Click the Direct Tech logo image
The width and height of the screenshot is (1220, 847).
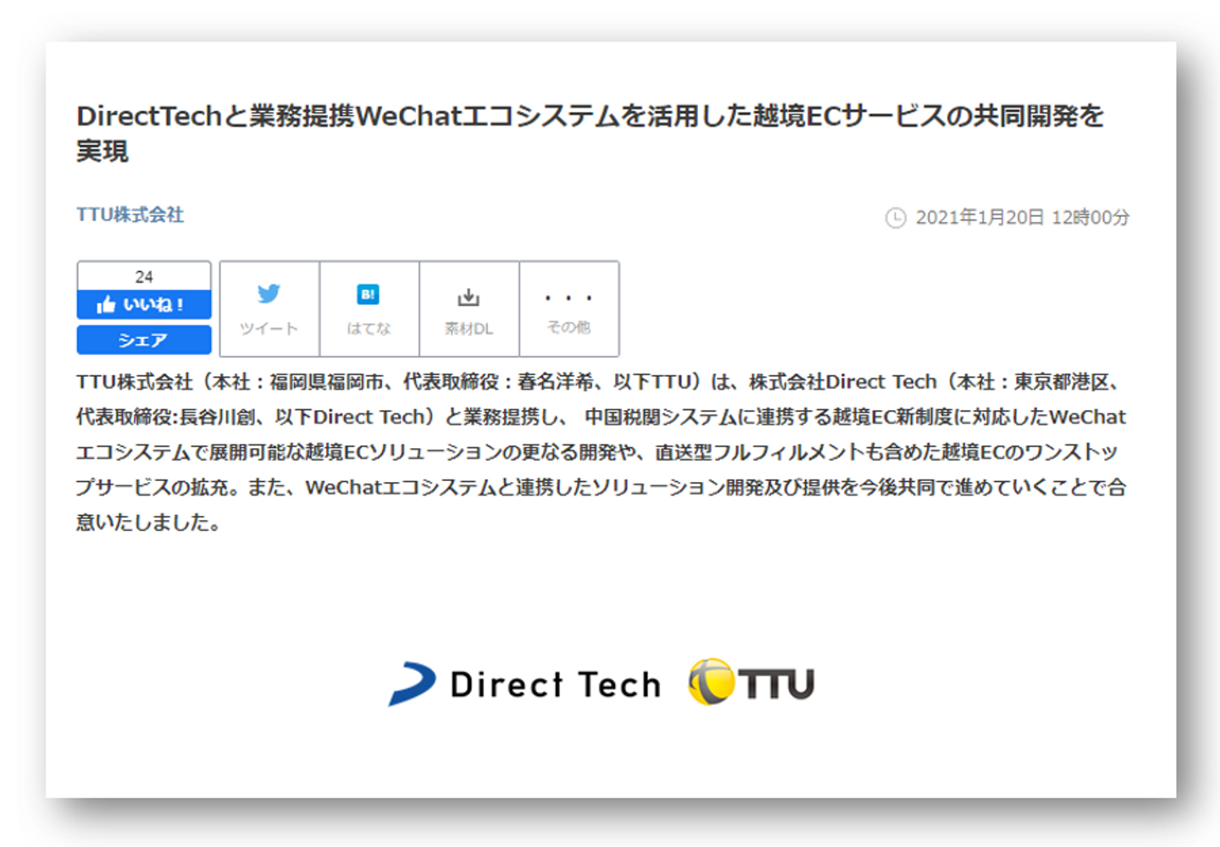tap(524, 684)
